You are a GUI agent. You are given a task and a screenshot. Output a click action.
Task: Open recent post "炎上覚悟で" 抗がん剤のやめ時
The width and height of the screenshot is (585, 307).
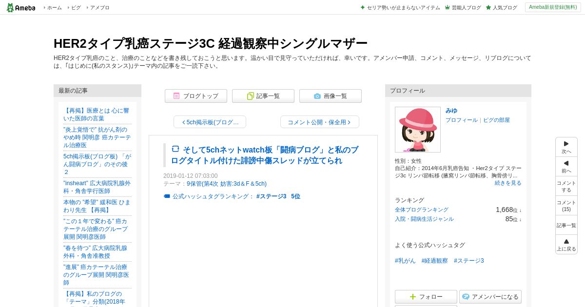click(x=97, y=137)
